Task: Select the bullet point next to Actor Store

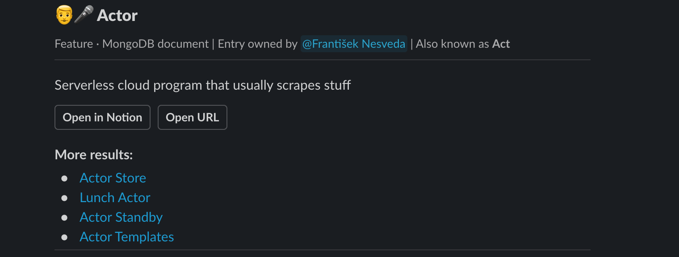Action: point(65,178)
